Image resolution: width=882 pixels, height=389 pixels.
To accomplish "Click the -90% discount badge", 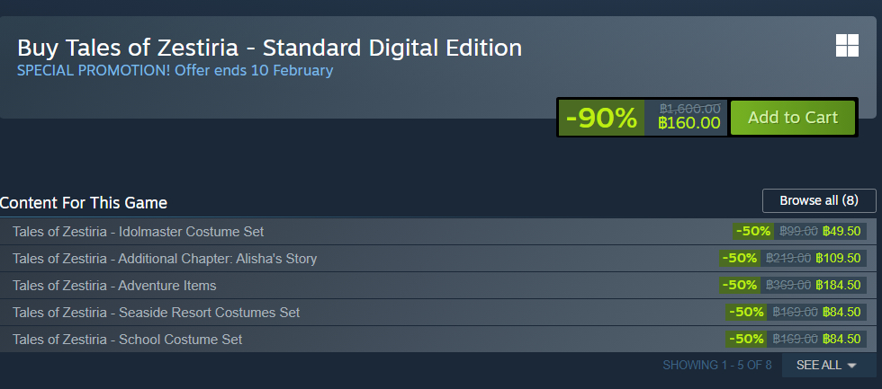I will point(601,118).
